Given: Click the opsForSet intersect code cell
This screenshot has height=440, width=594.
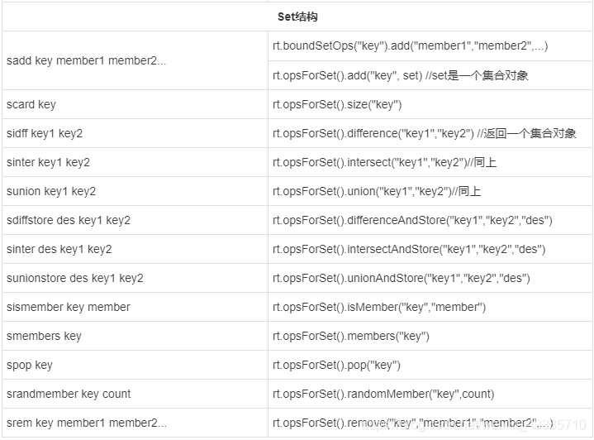Looking at the screenshot, I should [x=384, y=163].
